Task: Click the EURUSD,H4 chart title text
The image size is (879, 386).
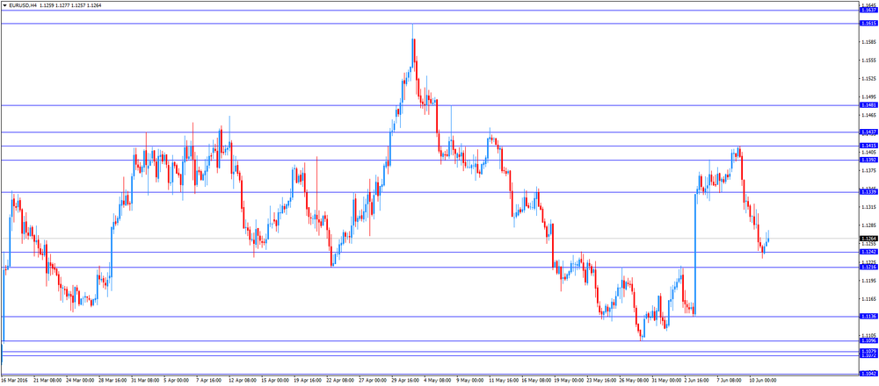Action: click(23, 5)
